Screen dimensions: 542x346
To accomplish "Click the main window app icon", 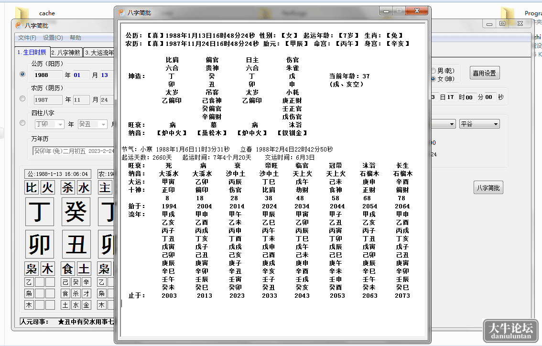I will (19, 26).
